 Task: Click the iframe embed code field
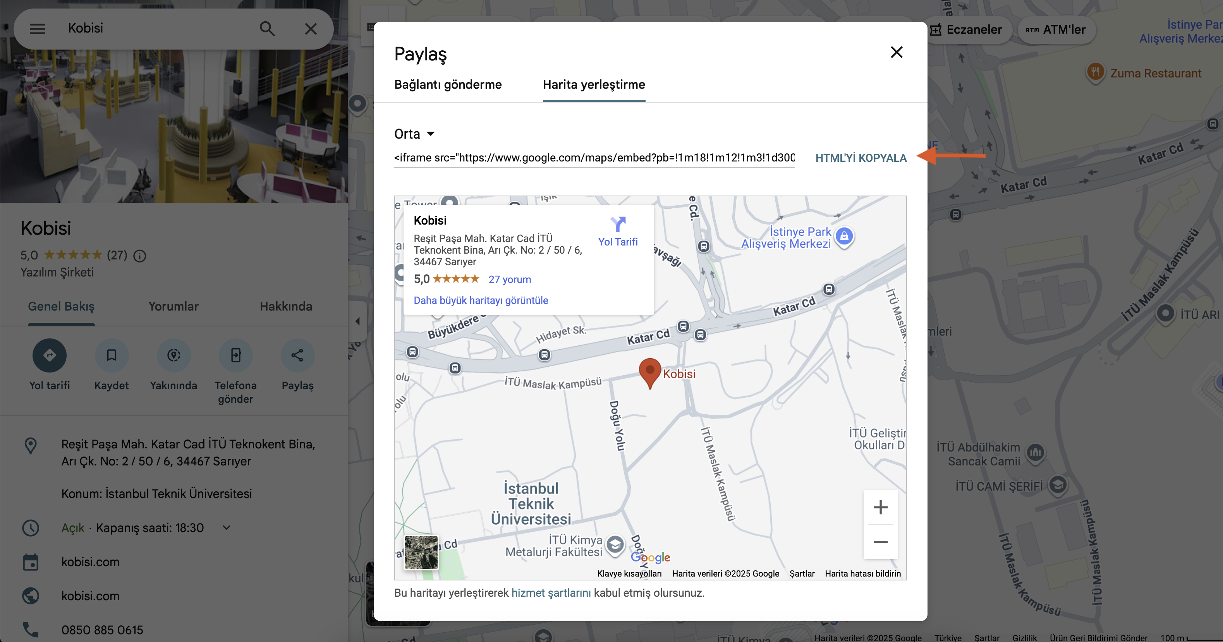tap(594, 158)
